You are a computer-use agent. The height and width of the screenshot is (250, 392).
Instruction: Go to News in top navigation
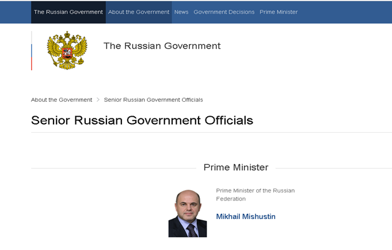coord(181,12)
